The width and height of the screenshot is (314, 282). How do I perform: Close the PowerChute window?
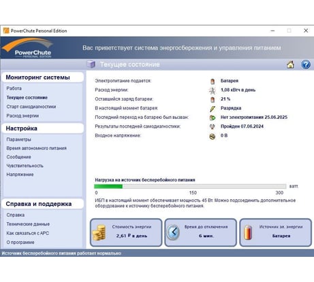306,31
